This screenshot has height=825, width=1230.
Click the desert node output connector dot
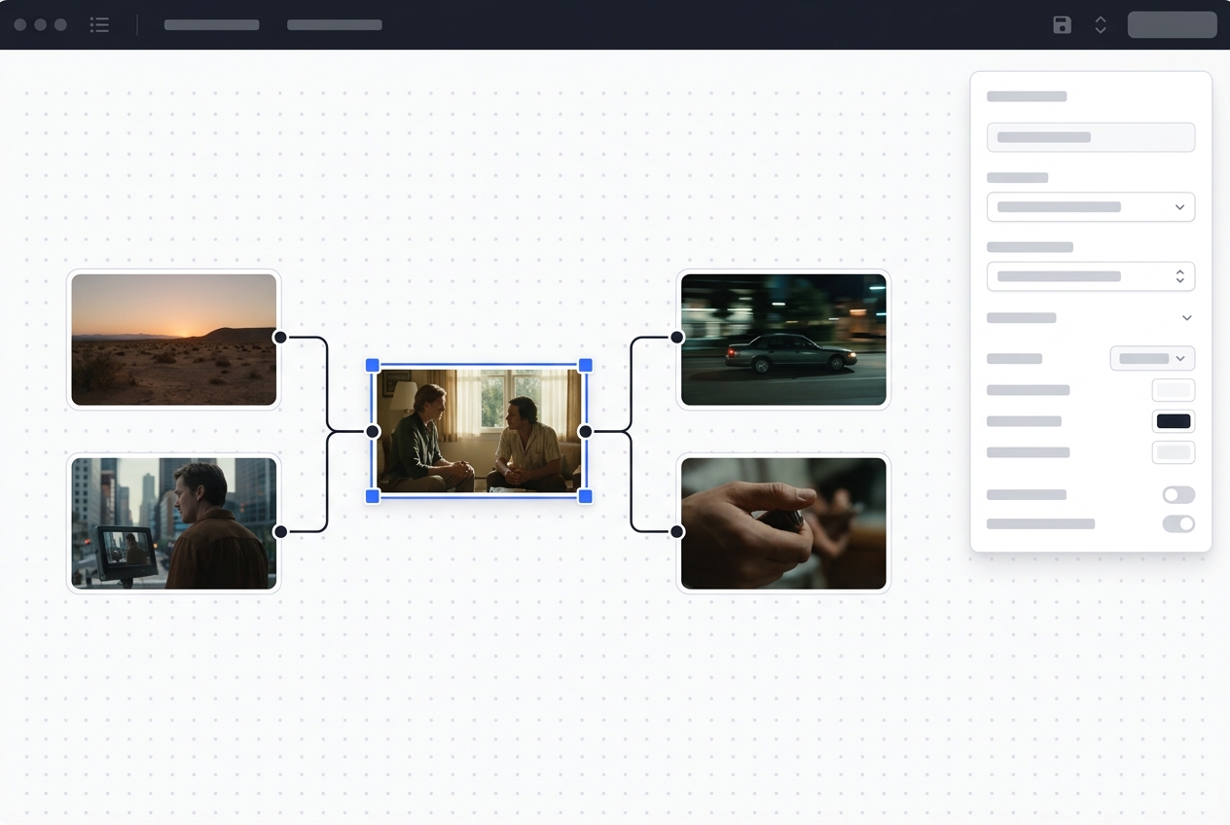(280, 338)
